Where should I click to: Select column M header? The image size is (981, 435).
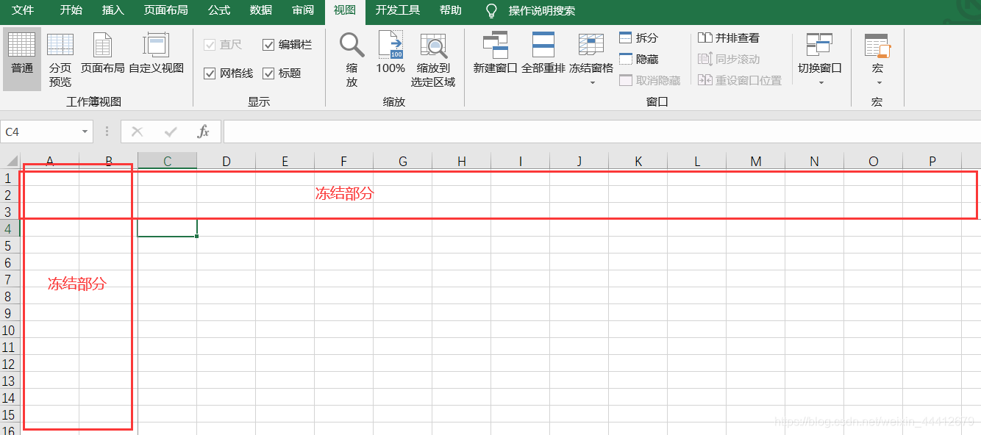[756, 161]
